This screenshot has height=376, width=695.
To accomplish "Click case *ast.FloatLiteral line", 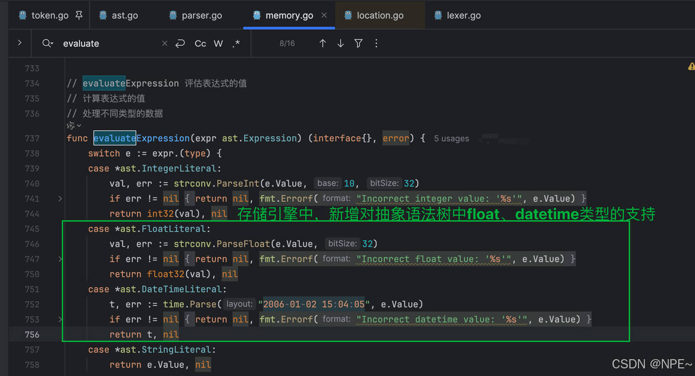I will tap(149, 229).
